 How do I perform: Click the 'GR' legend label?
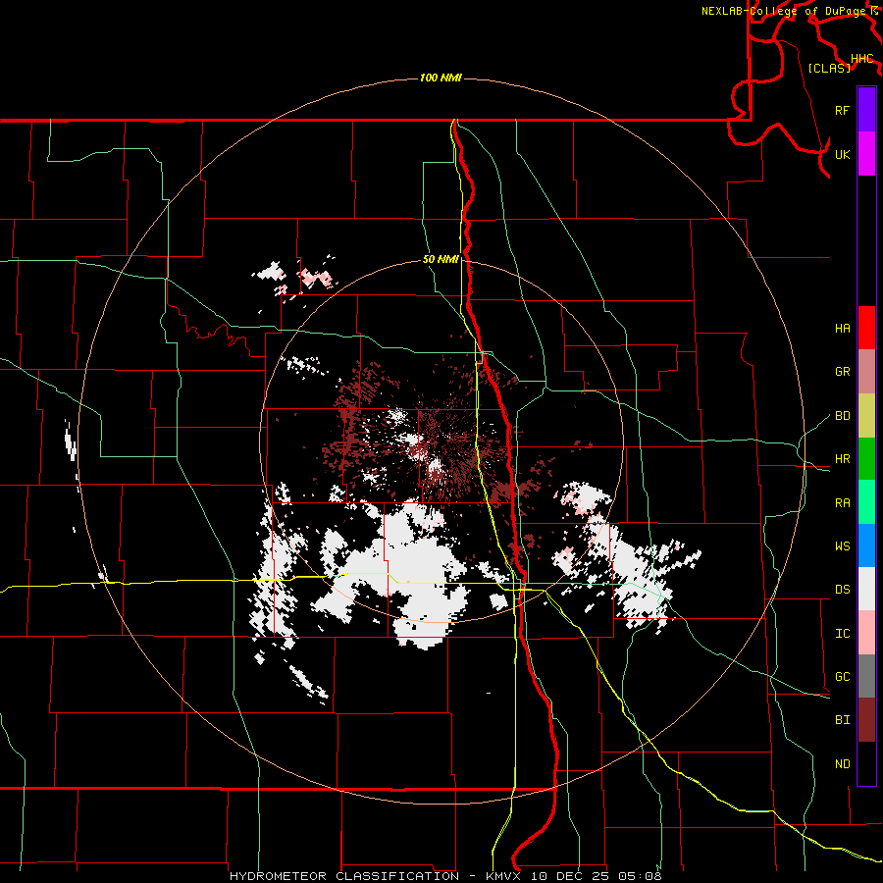tap(842, 372)
